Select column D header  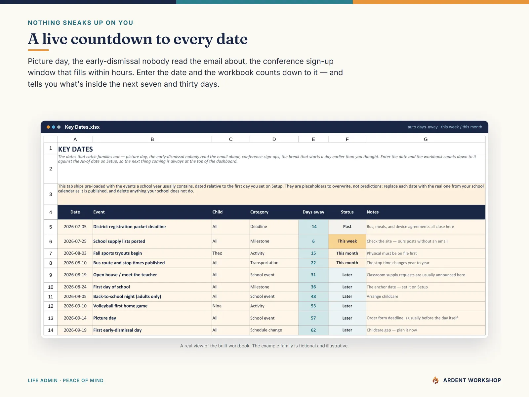pyautogui.click(x=274, y=139)
